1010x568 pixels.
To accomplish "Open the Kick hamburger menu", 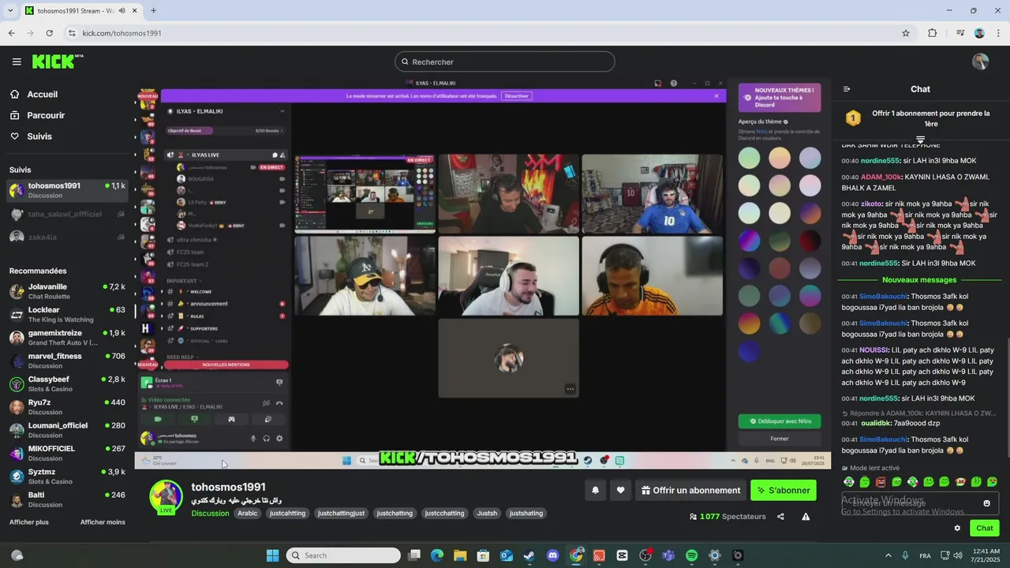I will tap(17, 62).
